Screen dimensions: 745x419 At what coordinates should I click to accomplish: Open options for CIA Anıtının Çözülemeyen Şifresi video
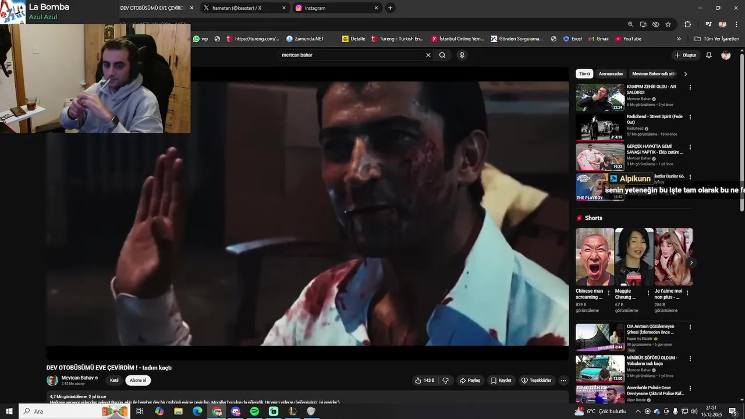(x=690, y=327)
